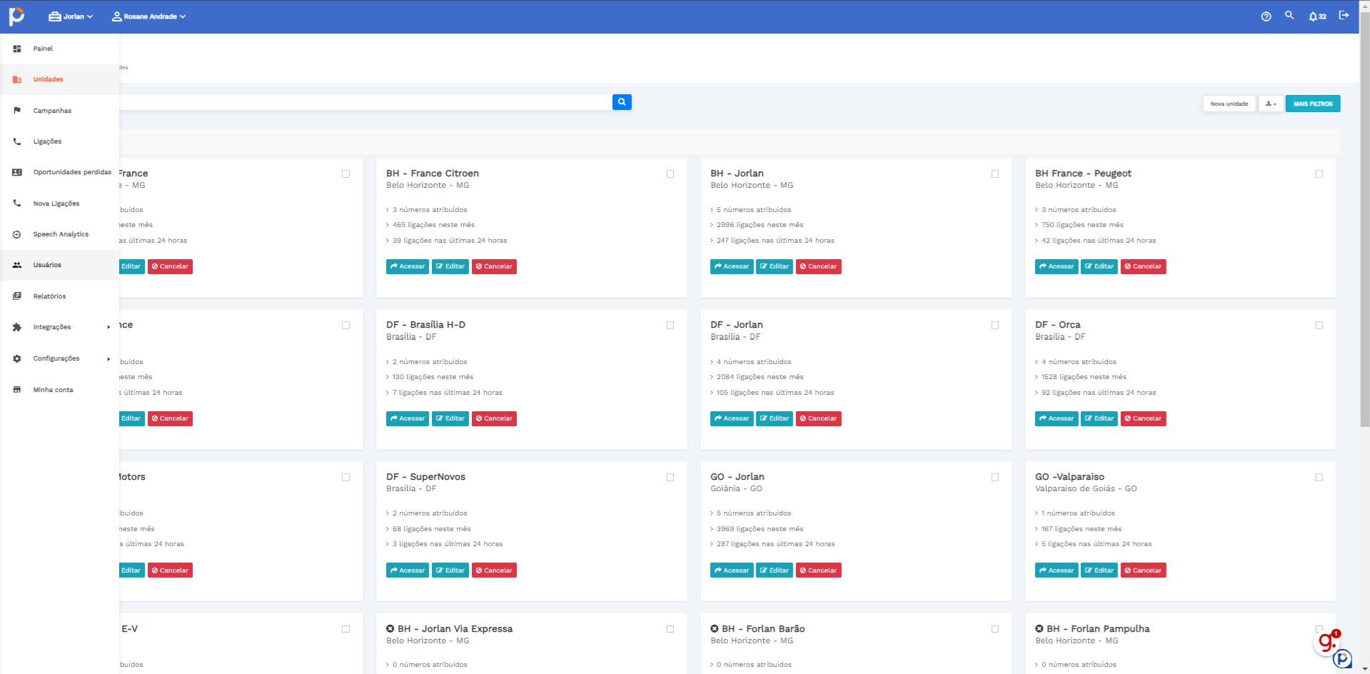Click Cancelar for GO - Jorlan
Image resolution: width=1370 pixels, height=674 pixels.
[819, 570]
